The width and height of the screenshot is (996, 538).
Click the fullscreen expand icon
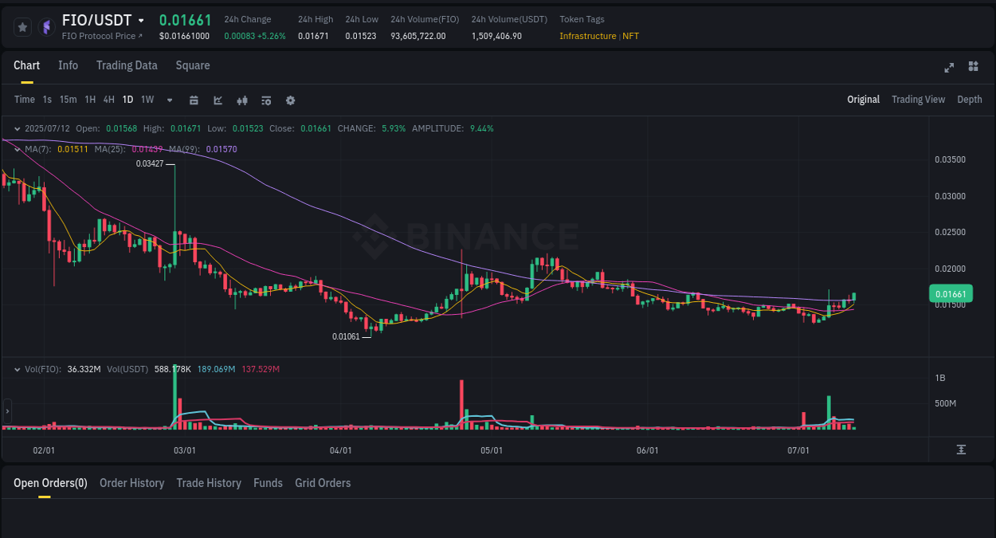pos(948,68)
